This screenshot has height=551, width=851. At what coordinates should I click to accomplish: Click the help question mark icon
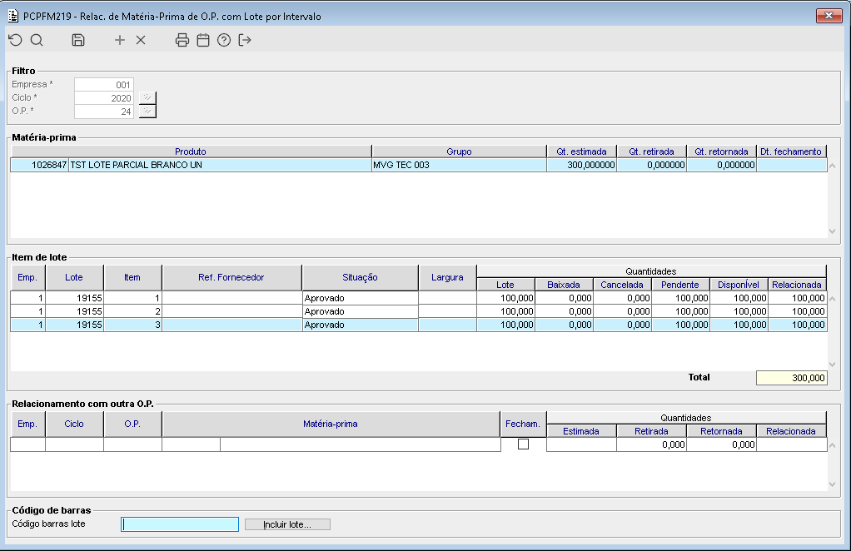pos(224,40)
